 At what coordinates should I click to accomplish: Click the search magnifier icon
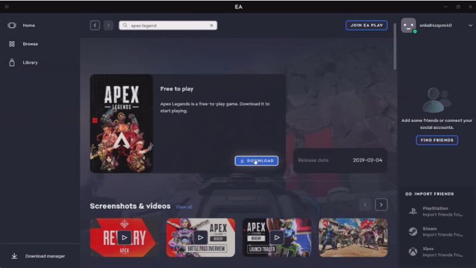pos(125,26)
